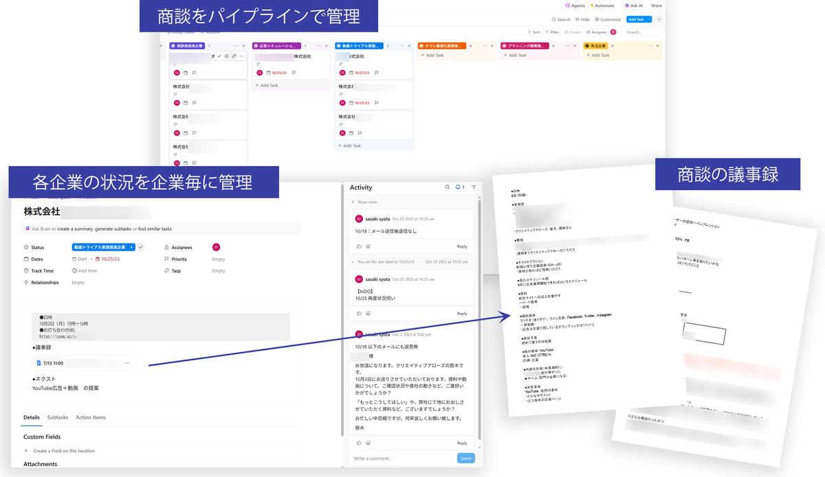The width and height of the screenshot is (825, 477).
Task: Open Agents in the top bar
Action: tap(574, 5)
